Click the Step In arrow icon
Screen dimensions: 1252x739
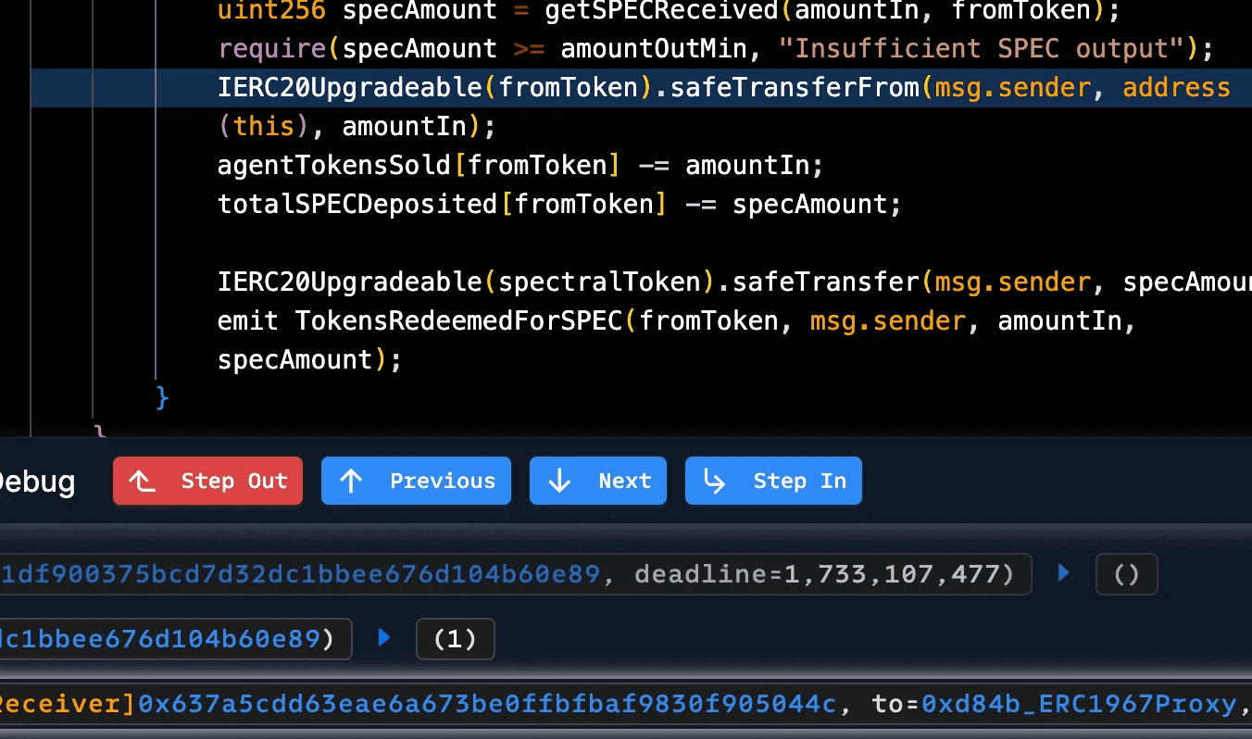click(x=714, y=482)
